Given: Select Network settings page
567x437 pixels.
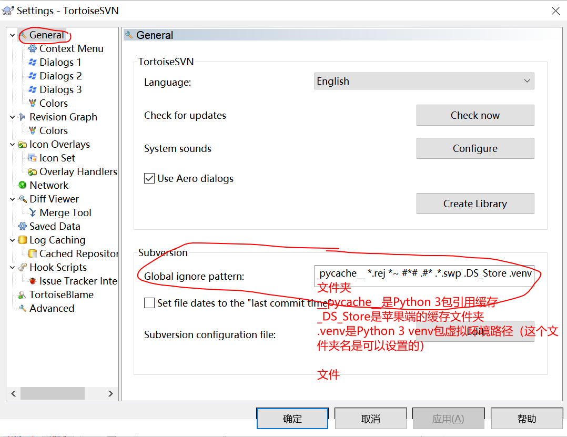Looking at the screenshot, I should tap(49, 185).
